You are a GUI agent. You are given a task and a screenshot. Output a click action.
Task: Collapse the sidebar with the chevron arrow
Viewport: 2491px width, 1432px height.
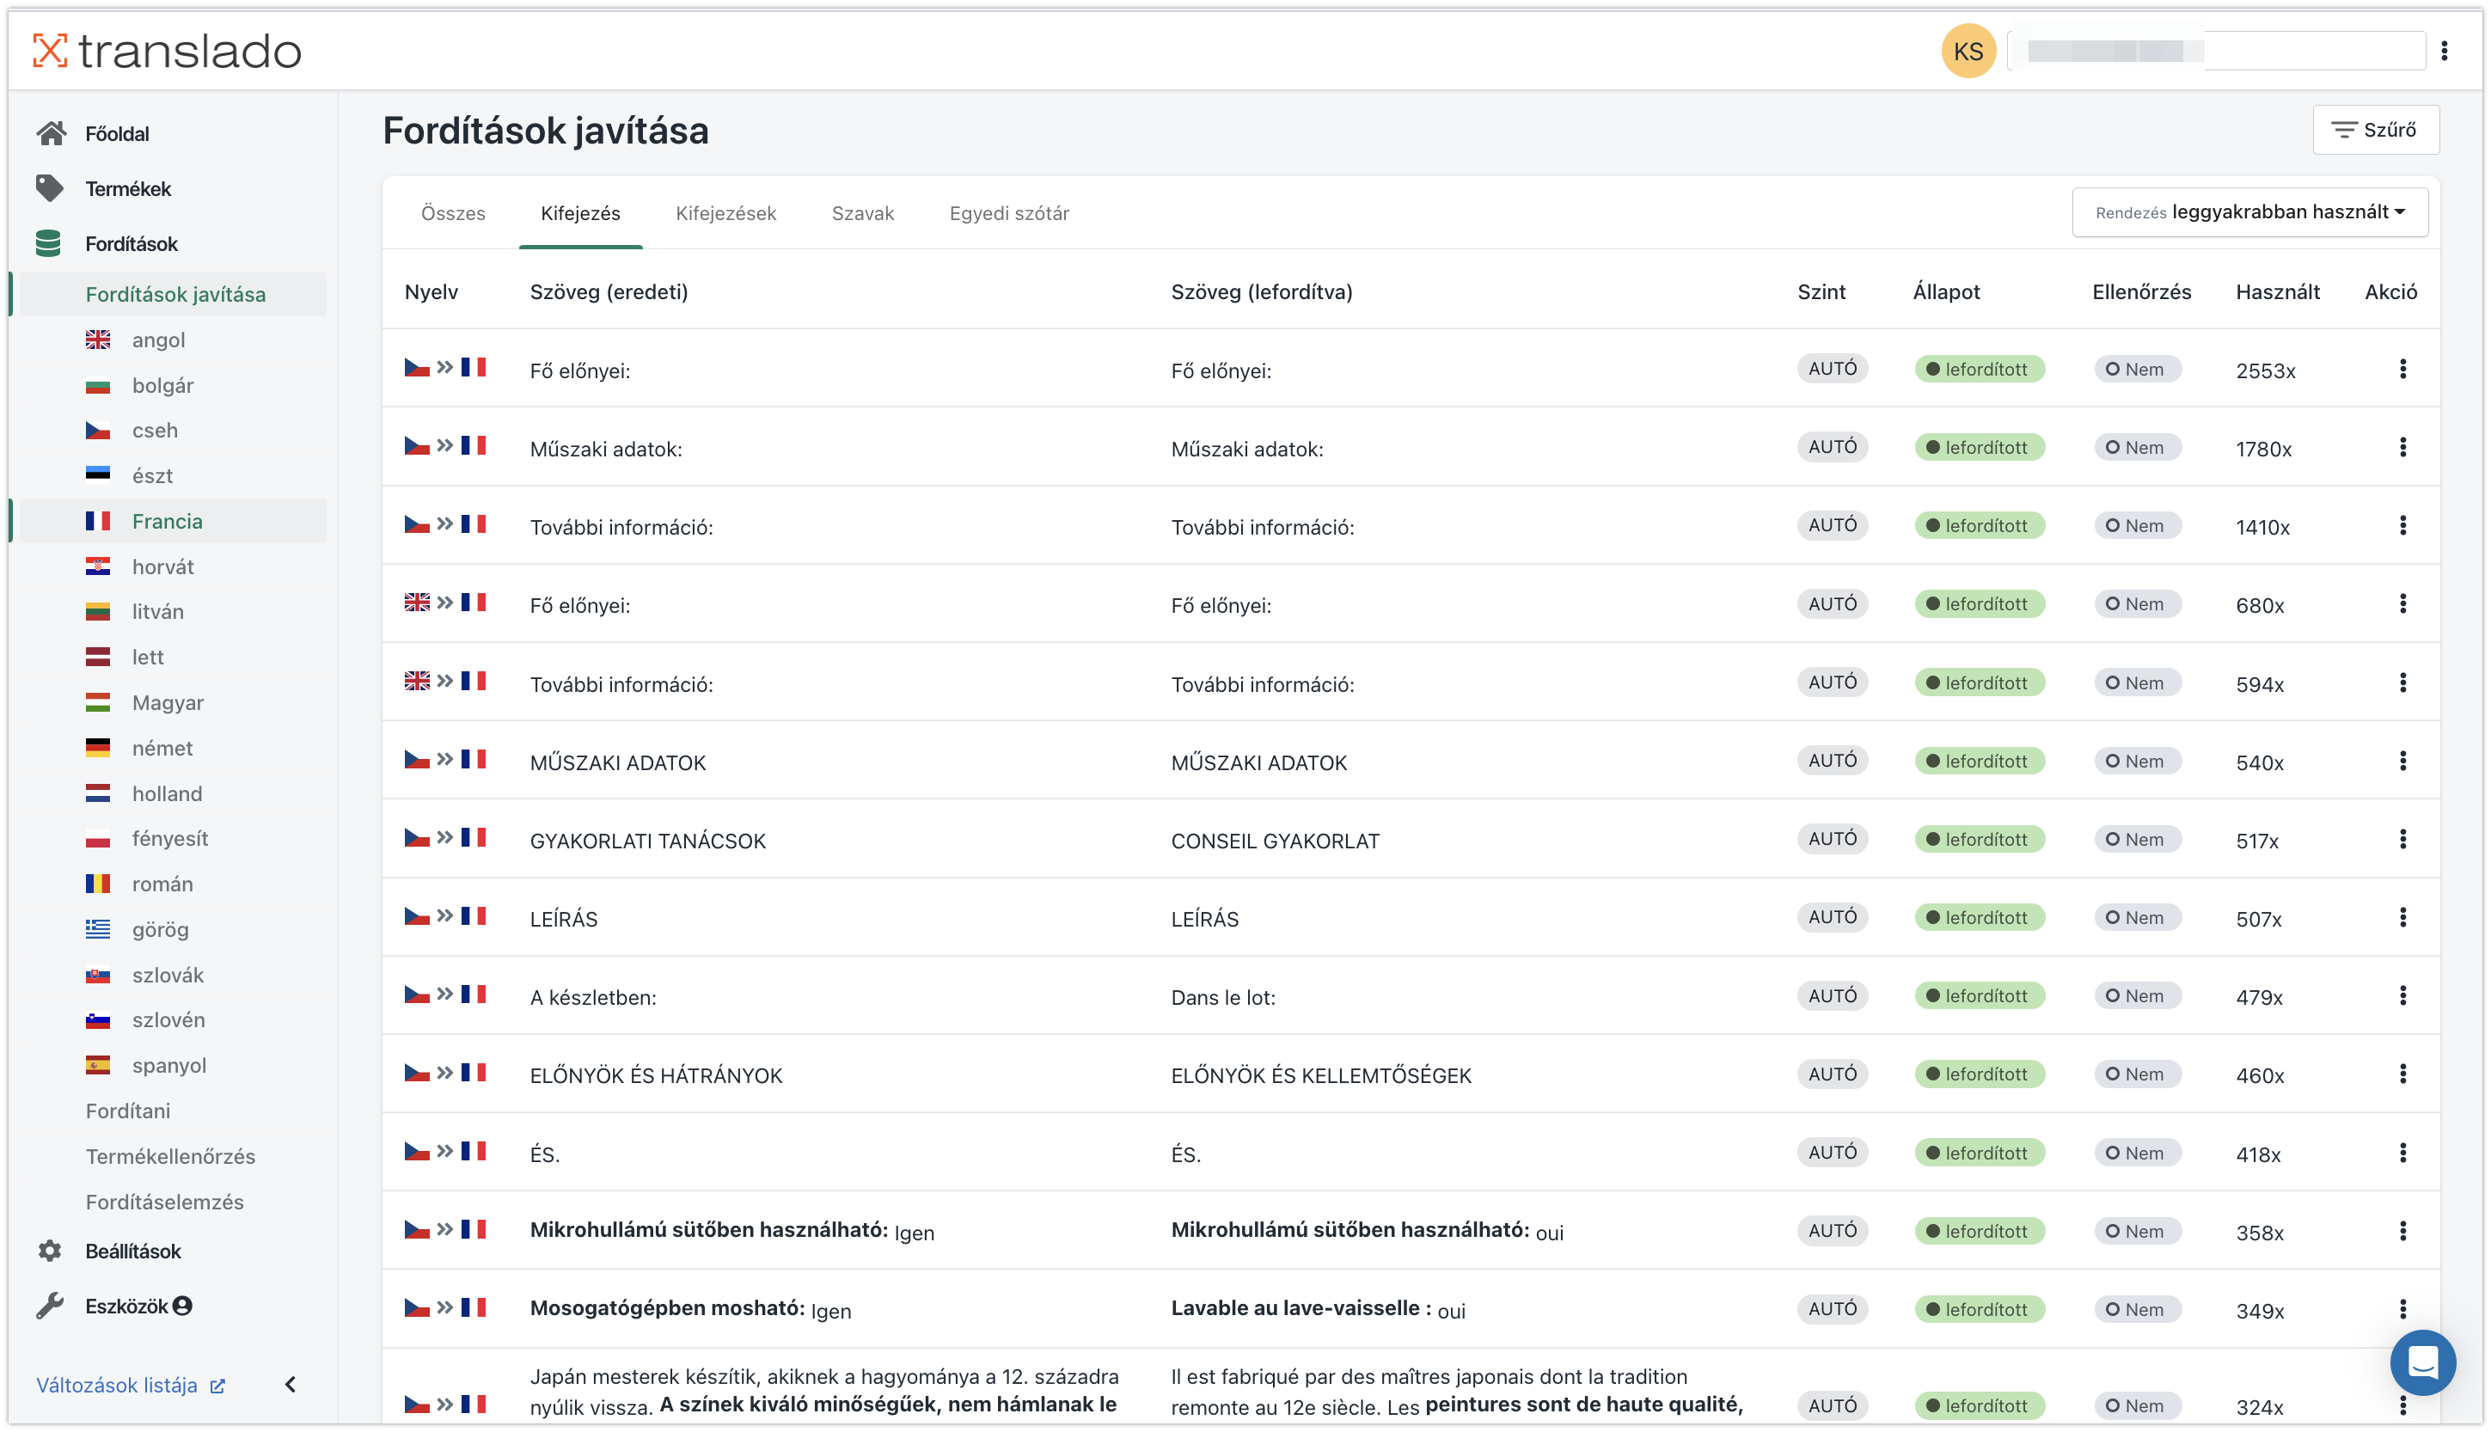(291, 1385)
